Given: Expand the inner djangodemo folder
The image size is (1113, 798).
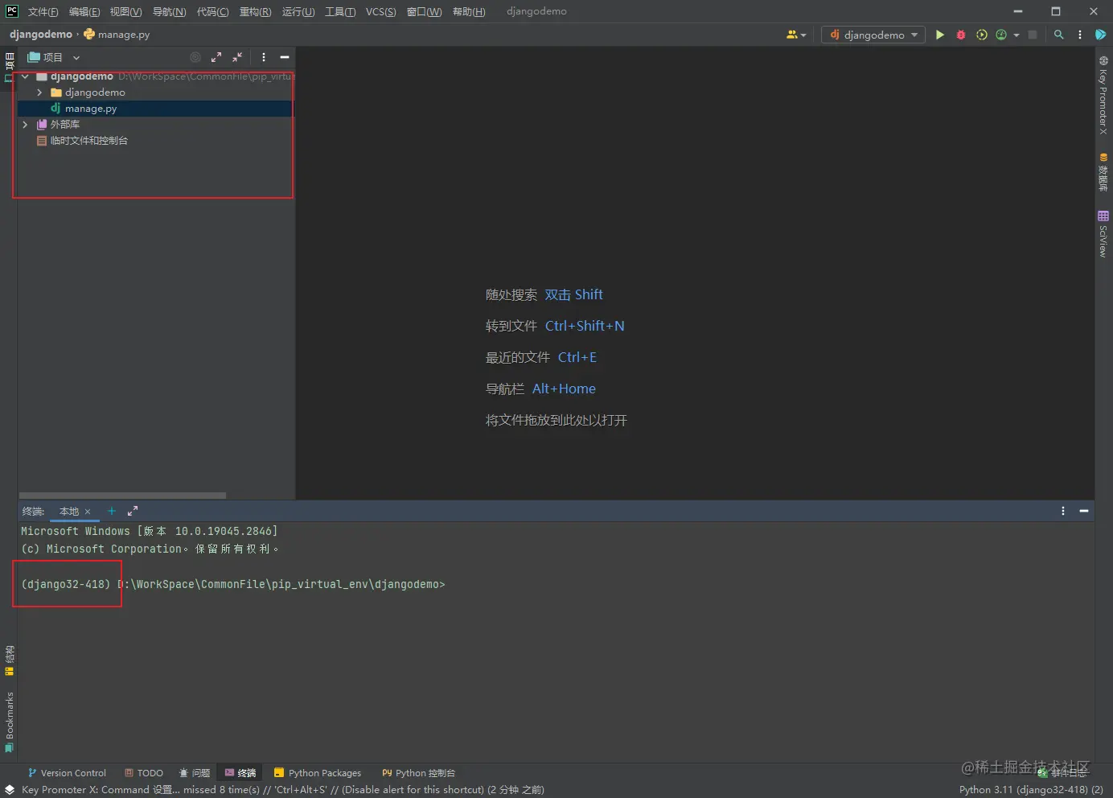Looking at the screenshot, I should [x=39, y=93].
